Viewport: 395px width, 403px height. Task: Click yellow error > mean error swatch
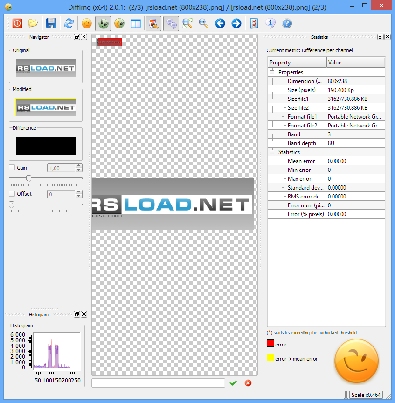(x=270, y=358)
